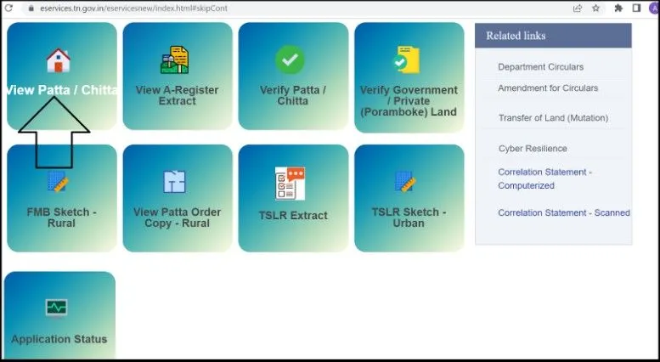Open Transfer of Land (Mutation) link
The image size is (660, 362).
[553, 118]
